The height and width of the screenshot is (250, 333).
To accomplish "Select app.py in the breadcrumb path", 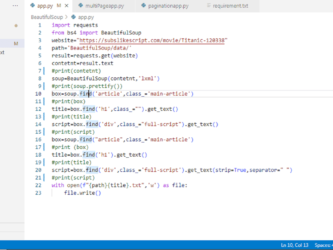I will pyautogui.click(x=86, y=17).
